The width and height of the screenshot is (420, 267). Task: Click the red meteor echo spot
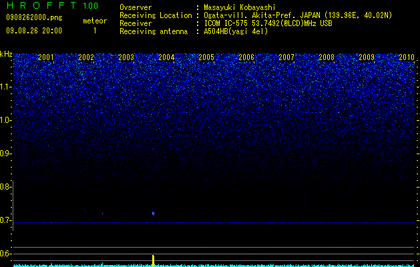[x=153, y=214]
